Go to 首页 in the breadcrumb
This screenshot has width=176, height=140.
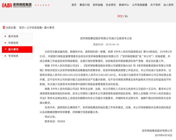[22, 28]
